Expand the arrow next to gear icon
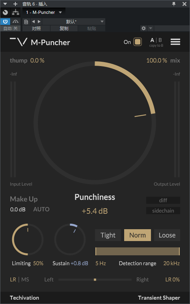Screen dimensions: 190x304 [x=151, y=28]
